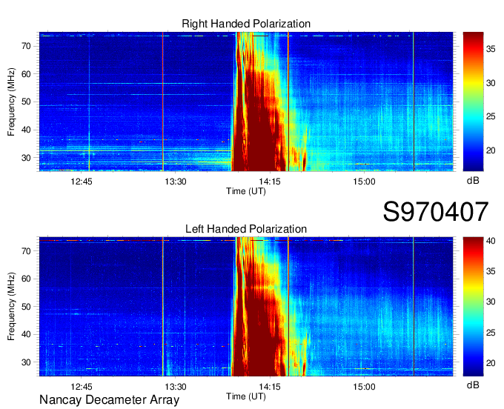Click the 70 MHz tick on the lower plot
Viewport: 504px width, 409px height.
27,251
